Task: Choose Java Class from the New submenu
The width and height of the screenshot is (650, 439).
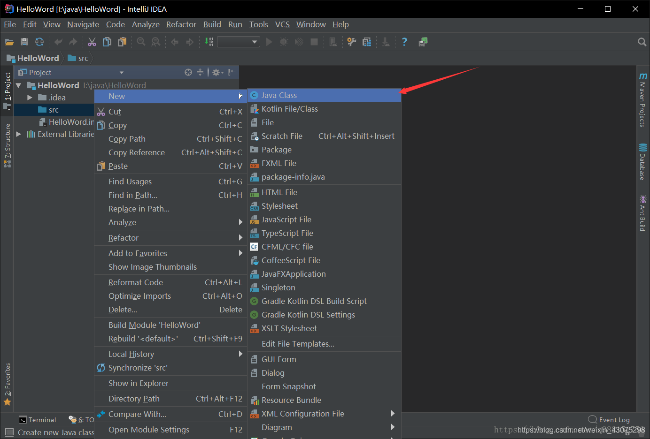Action: pos(325,95)
